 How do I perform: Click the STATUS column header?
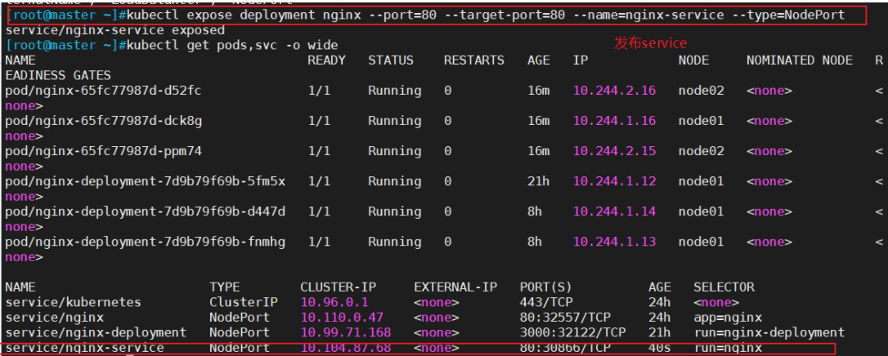391,60
